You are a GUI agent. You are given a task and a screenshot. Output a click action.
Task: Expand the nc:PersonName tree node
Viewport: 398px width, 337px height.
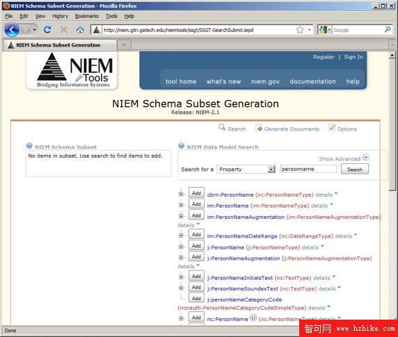181,318
